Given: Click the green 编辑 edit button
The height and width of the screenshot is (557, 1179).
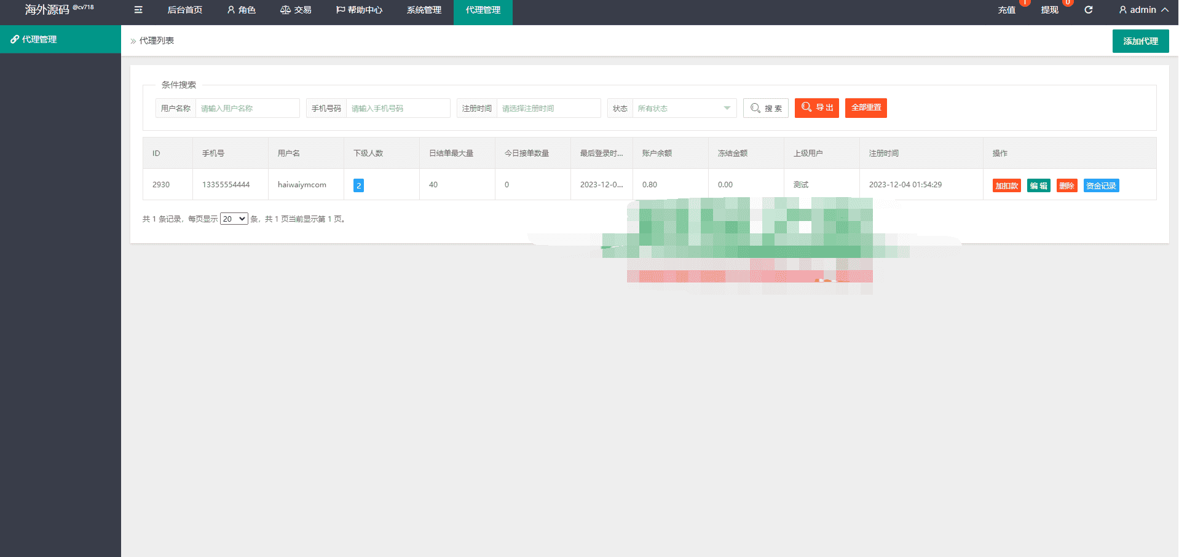Looking at the screenshot, I should tap(1039, 185).
